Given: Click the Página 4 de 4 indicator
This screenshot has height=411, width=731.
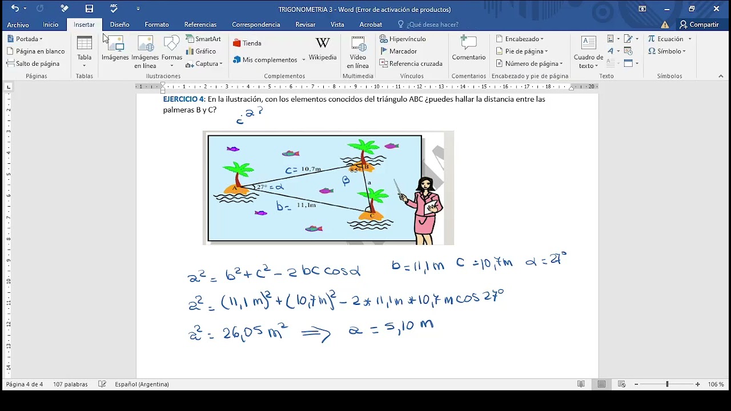Looking at the screenshot, I should tap(25, 384).
